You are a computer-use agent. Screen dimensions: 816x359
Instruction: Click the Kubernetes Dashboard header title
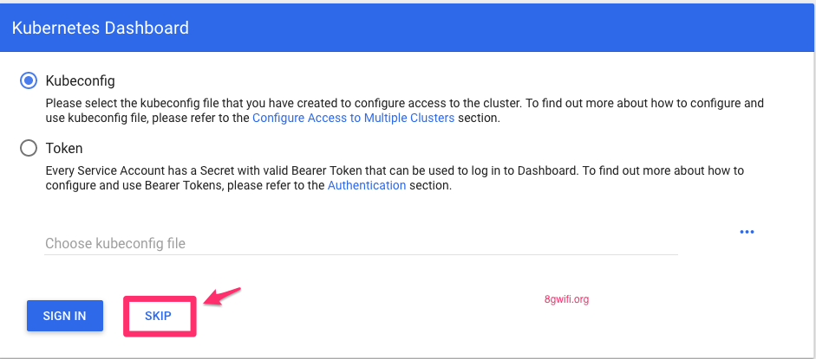coord(101,28)
